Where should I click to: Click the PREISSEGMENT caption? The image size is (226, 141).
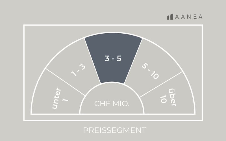click(115, 130)
